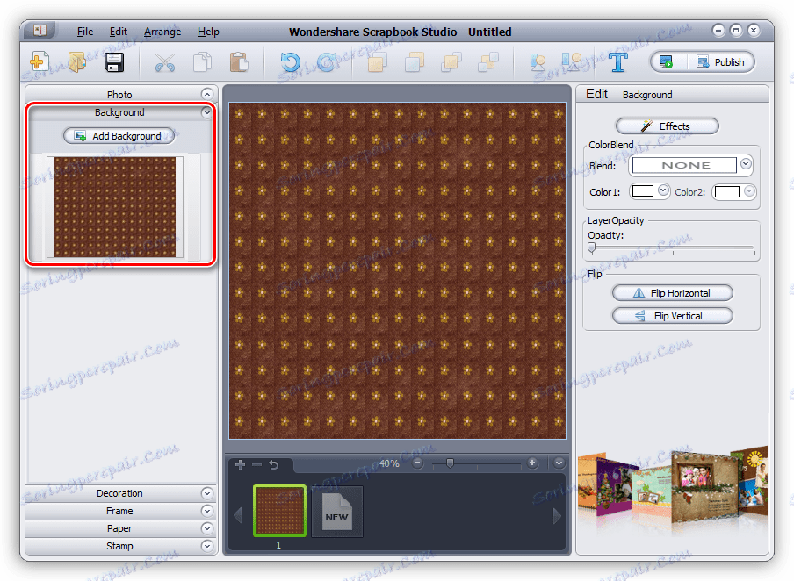Expand the Stamp panel section
Viewport: 794px width, 581px height.
pos(206,546)
